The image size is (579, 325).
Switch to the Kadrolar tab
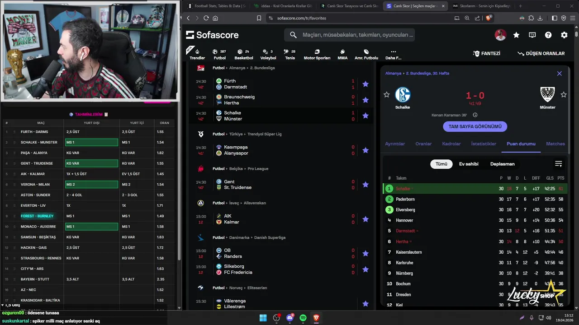pos(451,144)
